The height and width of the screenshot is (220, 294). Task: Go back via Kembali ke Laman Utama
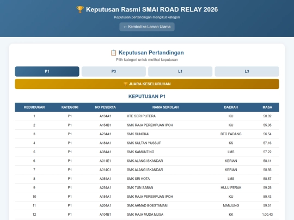click(x=147, y=27)
